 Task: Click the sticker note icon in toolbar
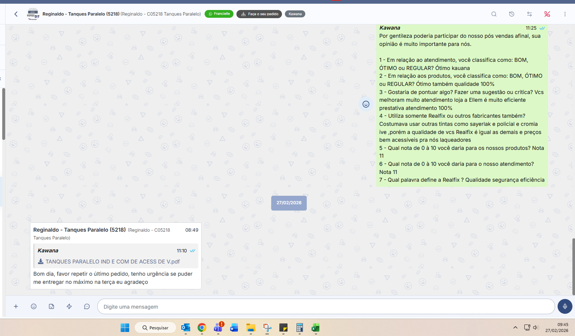point(51,306)
